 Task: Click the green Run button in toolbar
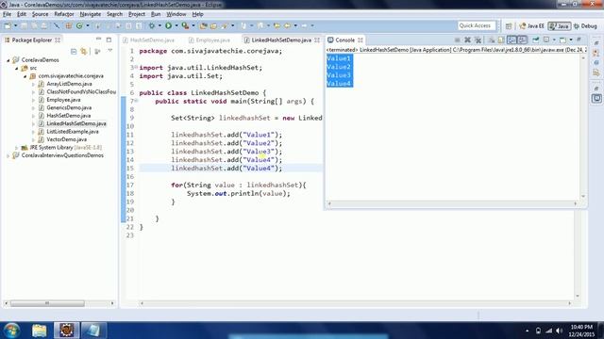point(168,25)
